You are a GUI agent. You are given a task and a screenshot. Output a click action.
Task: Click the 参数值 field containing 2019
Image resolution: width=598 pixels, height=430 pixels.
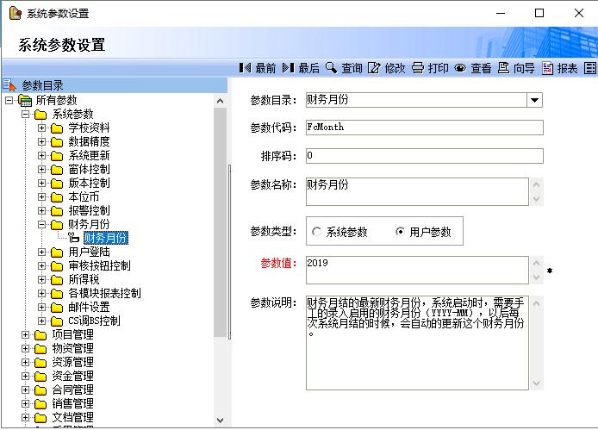[x=416, y=269]
